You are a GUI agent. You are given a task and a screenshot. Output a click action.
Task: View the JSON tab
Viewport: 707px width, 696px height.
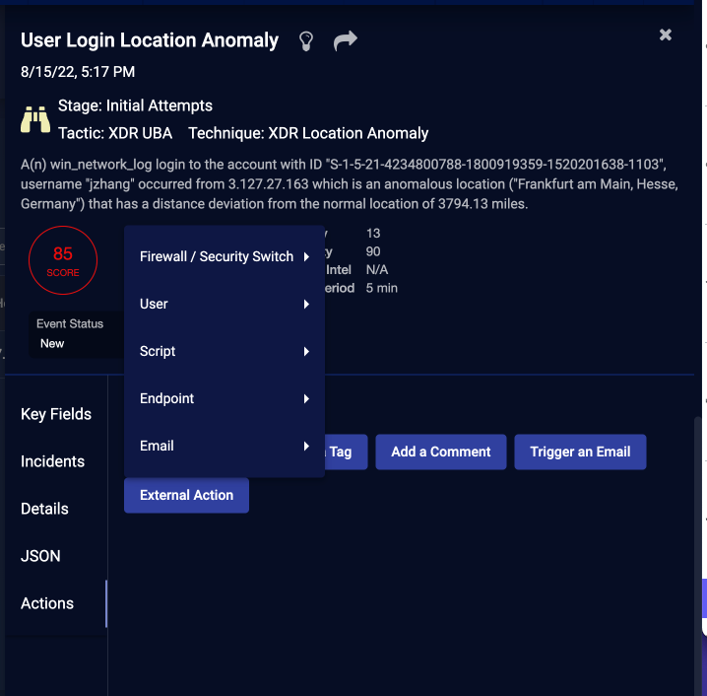pos(40,556)
